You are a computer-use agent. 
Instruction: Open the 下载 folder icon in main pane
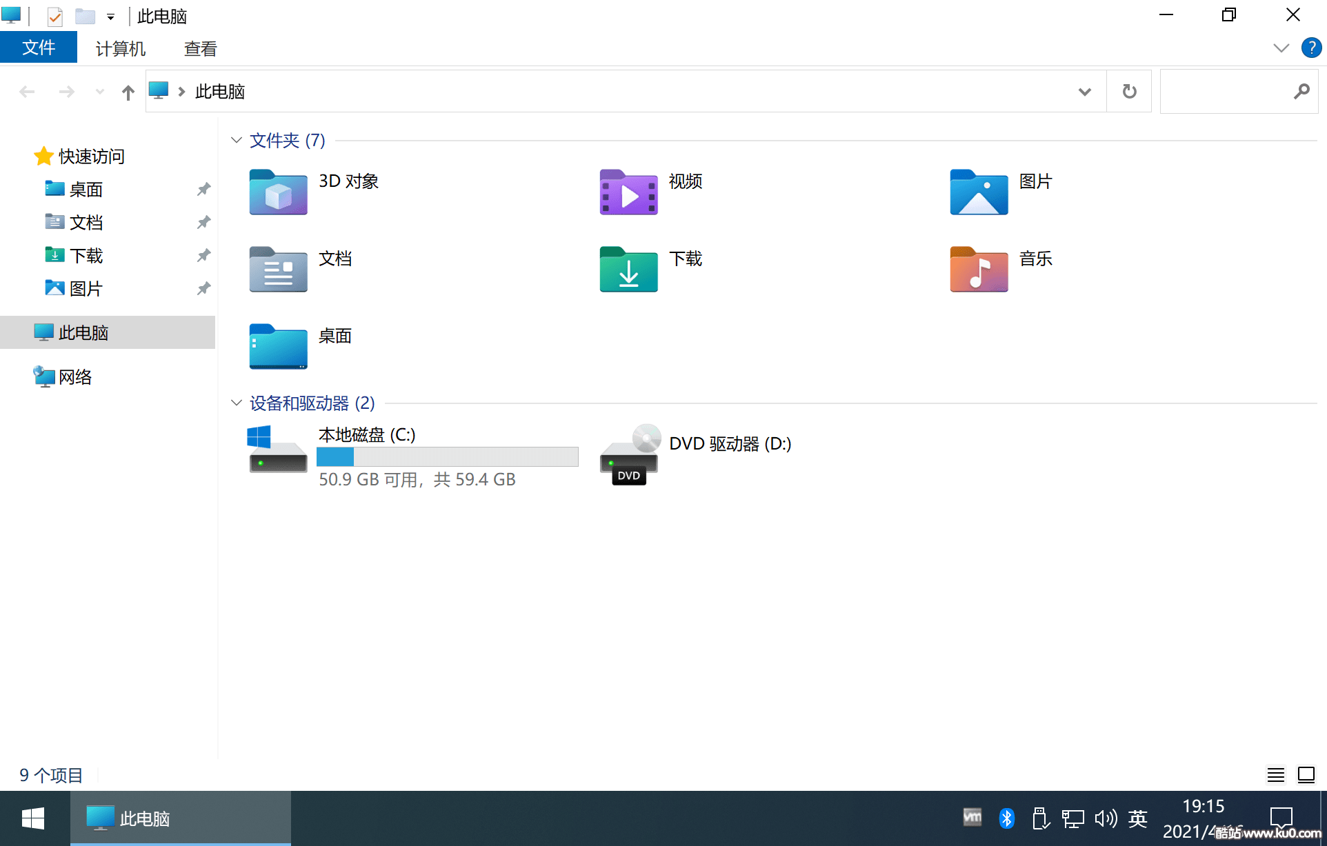628,270
